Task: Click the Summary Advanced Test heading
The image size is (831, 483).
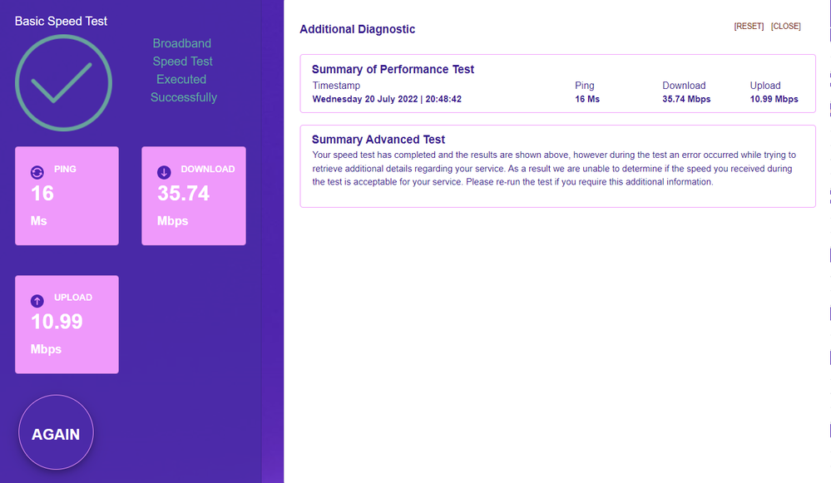Action: coord(378,140)
